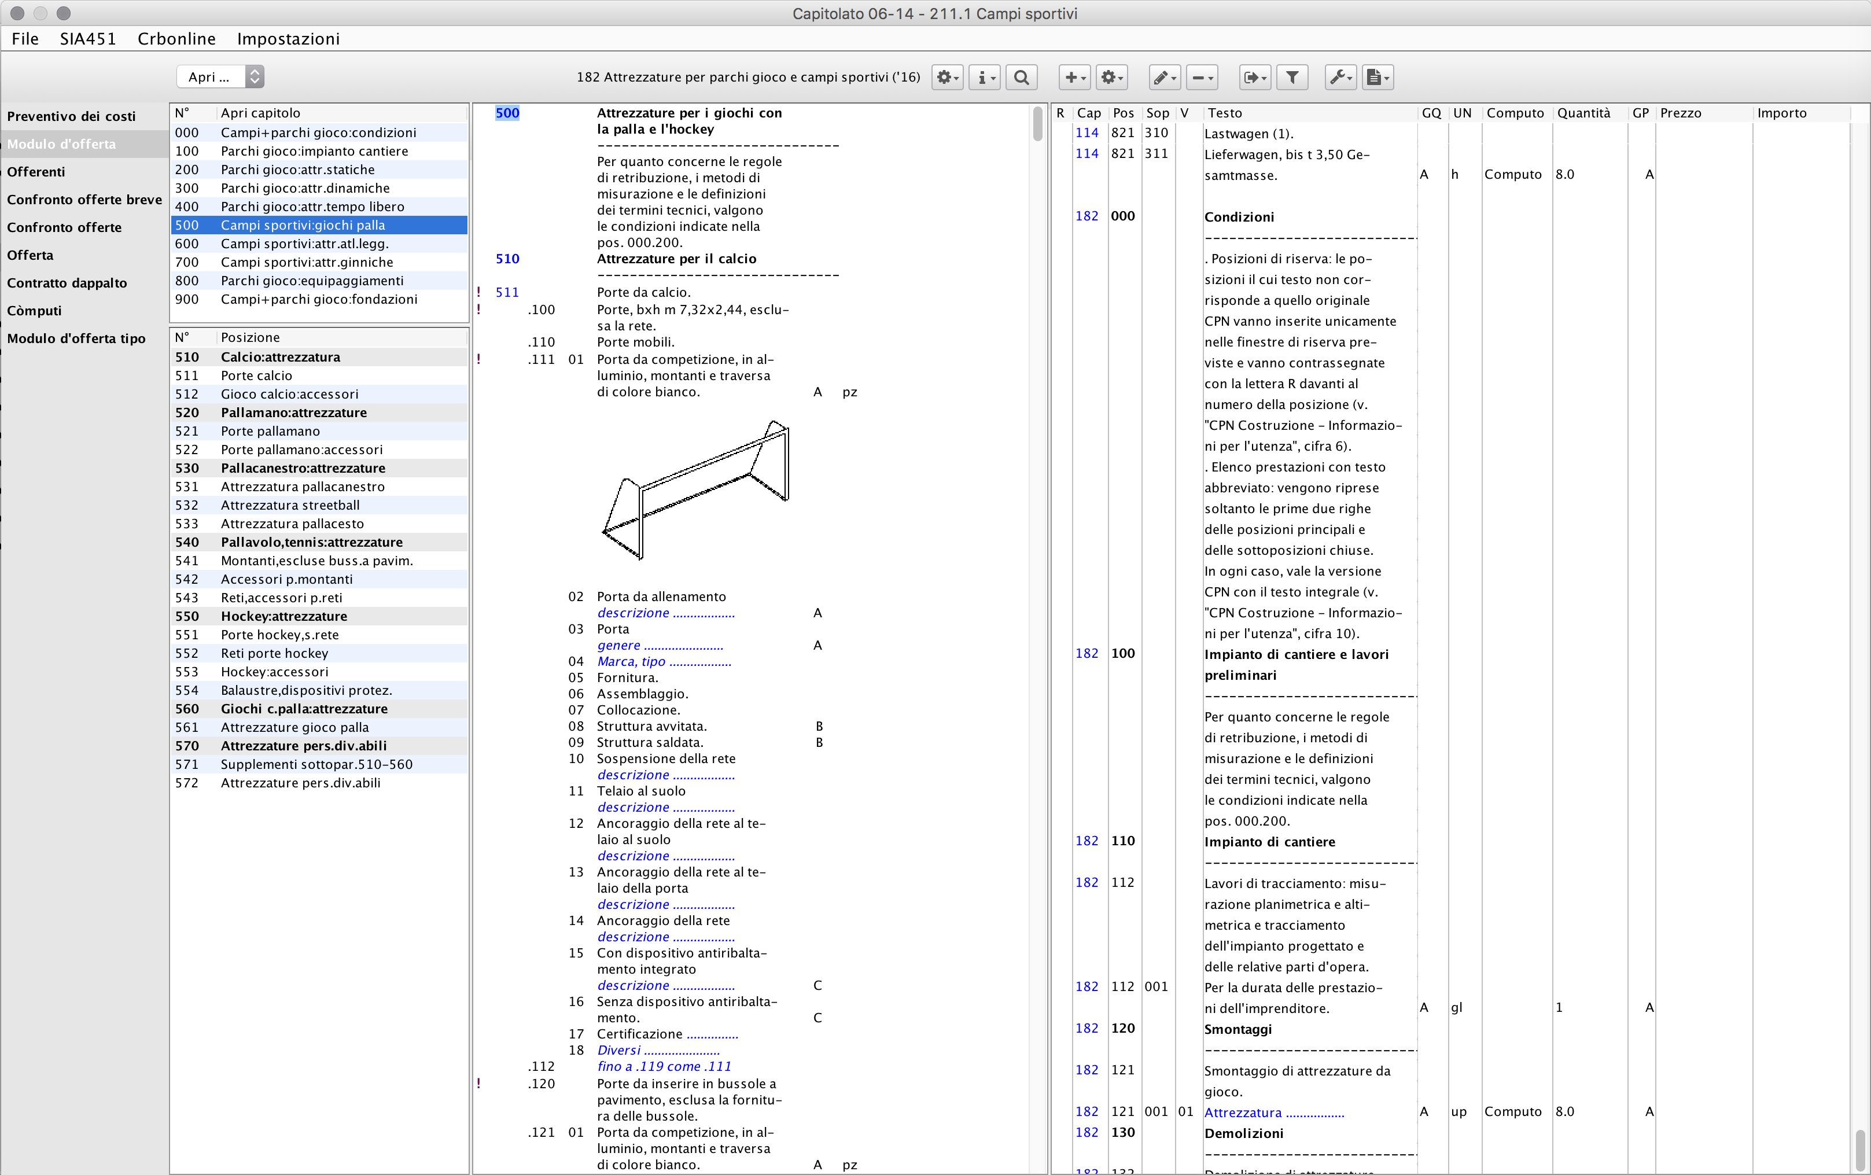Select position 520 Pallamano:attrezzature
The image size is (1871, 1175).
[319, 412]
